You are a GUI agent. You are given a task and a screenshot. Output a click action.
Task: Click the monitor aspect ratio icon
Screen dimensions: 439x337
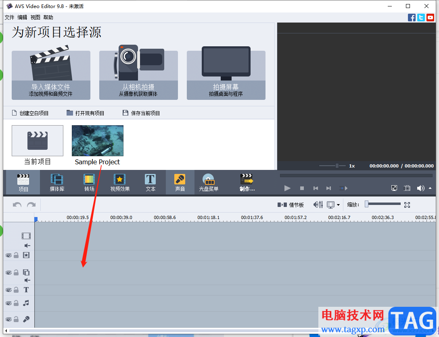[330, 205]
